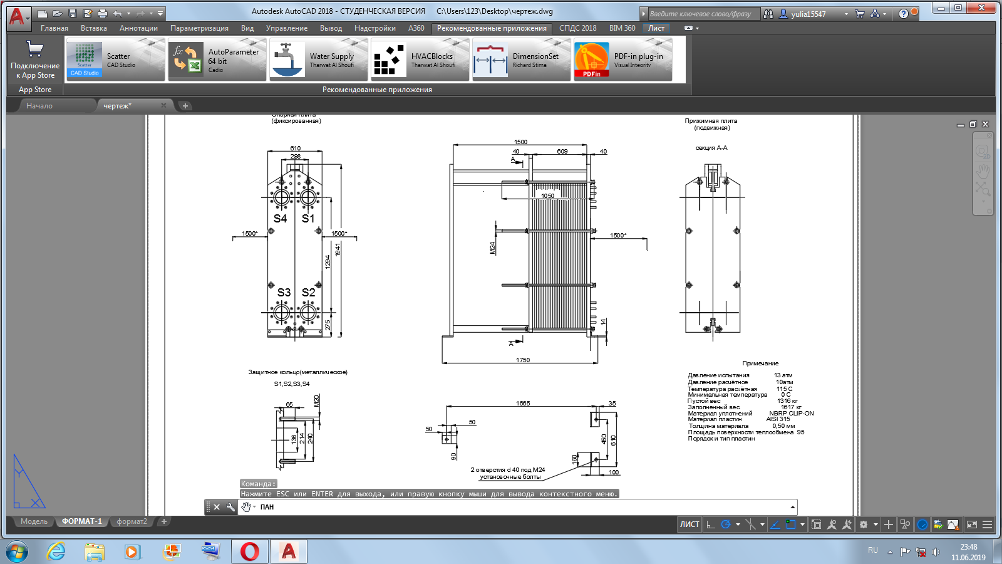Close the чертеж* drawing tab

point(163,105)
